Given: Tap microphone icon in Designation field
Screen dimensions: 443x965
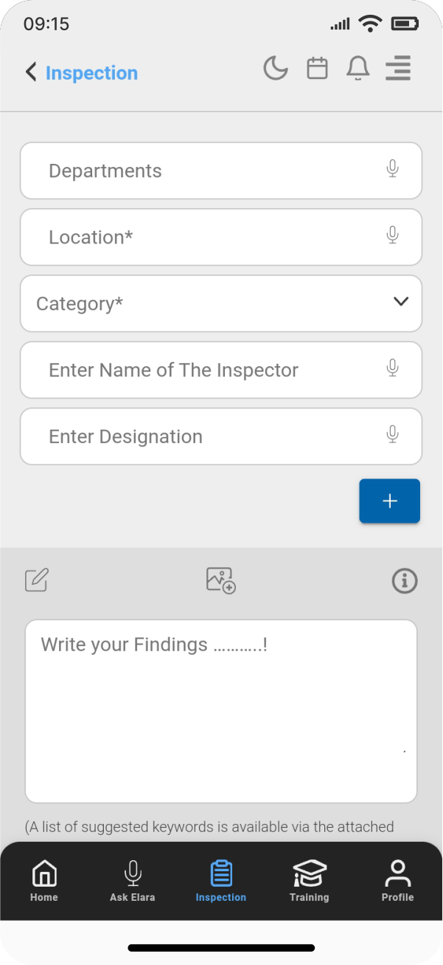Looking at the screenshot, I should pos(392,435).
